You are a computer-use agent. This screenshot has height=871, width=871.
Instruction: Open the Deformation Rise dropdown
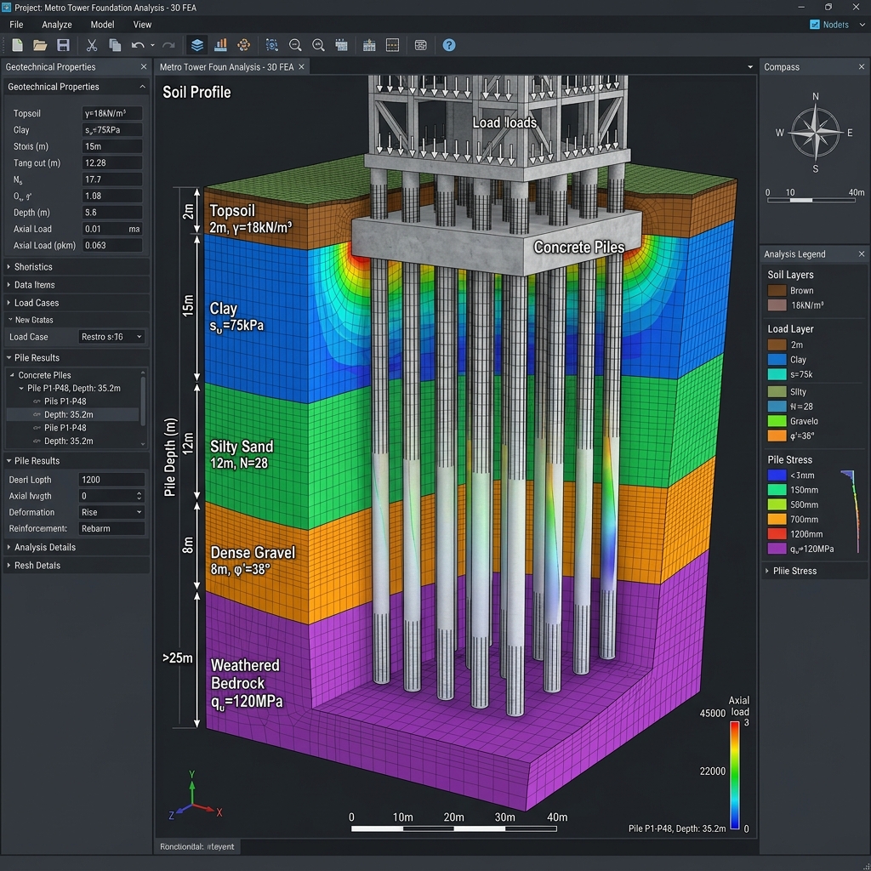(x=111, y=512)
